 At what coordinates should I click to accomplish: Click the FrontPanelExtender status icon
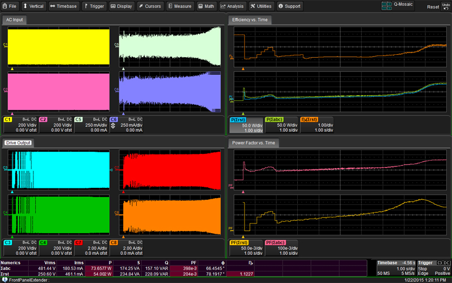click(x=5, y=280)
